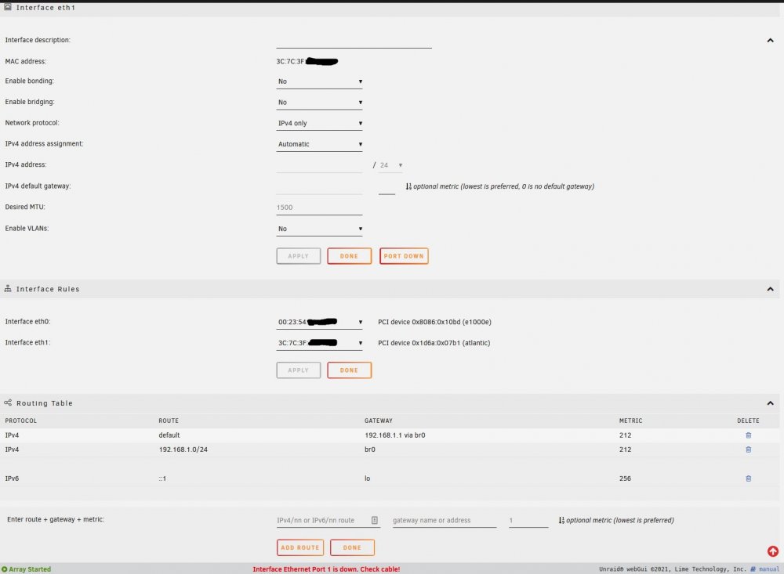Focus the route metric field
784x574 pixels.
tap(528, 520)
